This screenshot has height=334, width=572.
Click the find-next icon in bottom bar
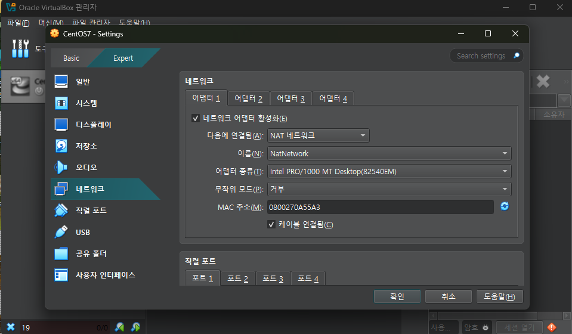click(x=136, y=327)
